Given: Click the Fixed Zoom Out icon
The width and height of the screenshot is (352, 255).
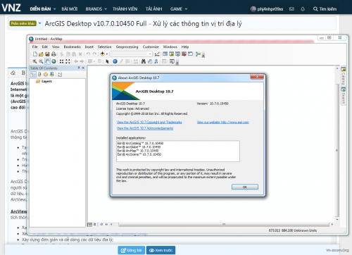Looking at the screenshot, I should click(68, 61).
